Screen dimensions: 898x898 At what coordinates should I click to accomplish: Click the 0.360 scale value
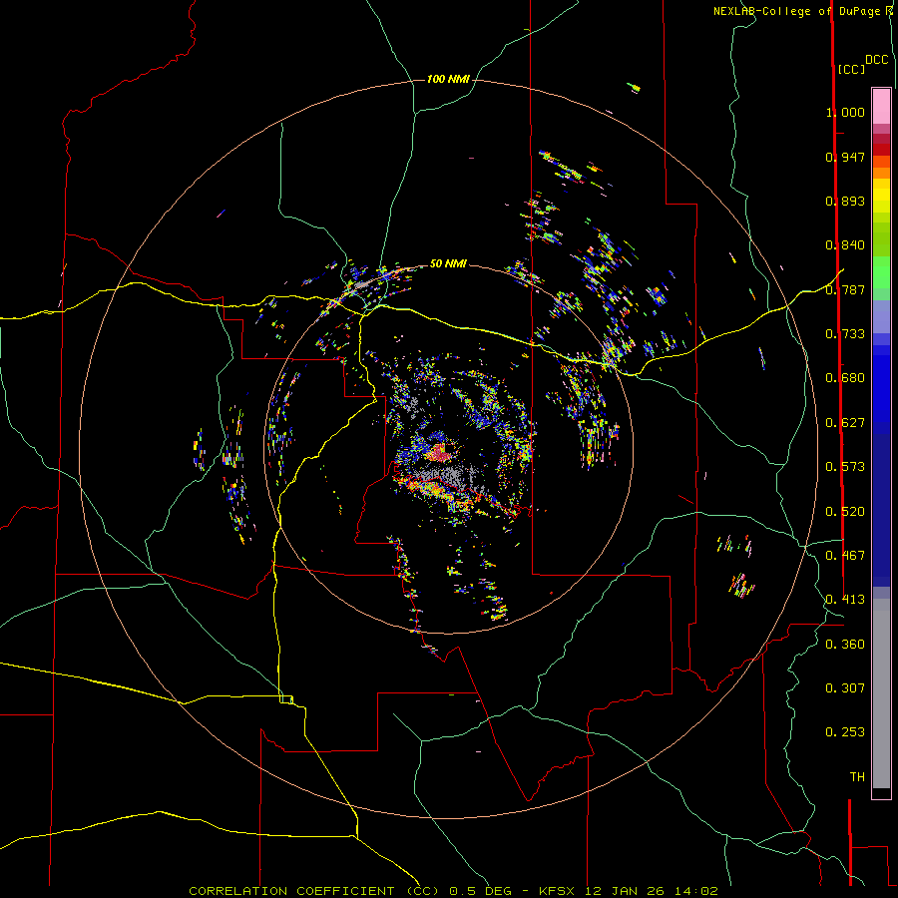pos(845,645)
